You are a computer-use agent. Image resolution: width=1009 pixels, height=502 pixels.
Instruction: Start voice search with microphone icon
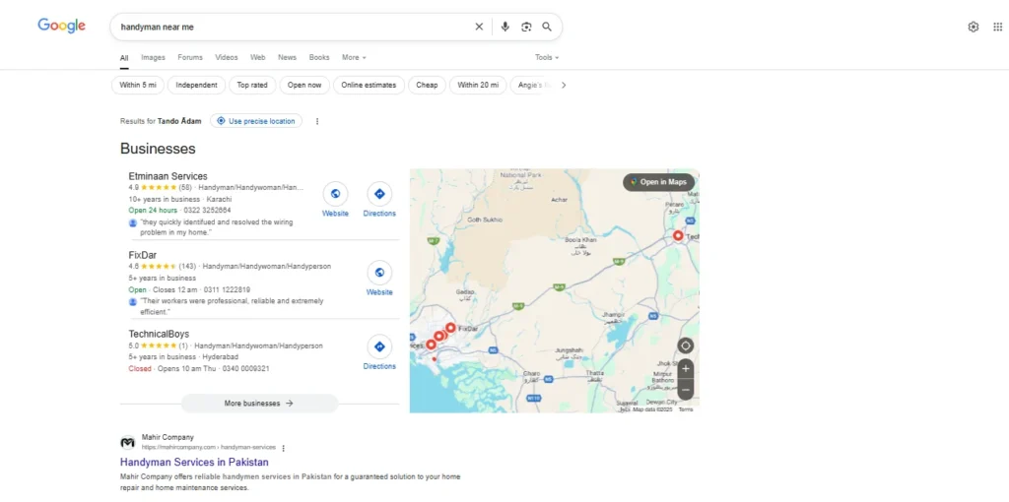pos(505,27)
